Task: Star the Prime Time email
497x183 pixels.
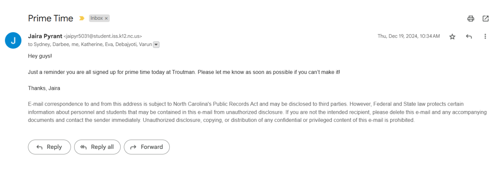Action: coord(452,36)
